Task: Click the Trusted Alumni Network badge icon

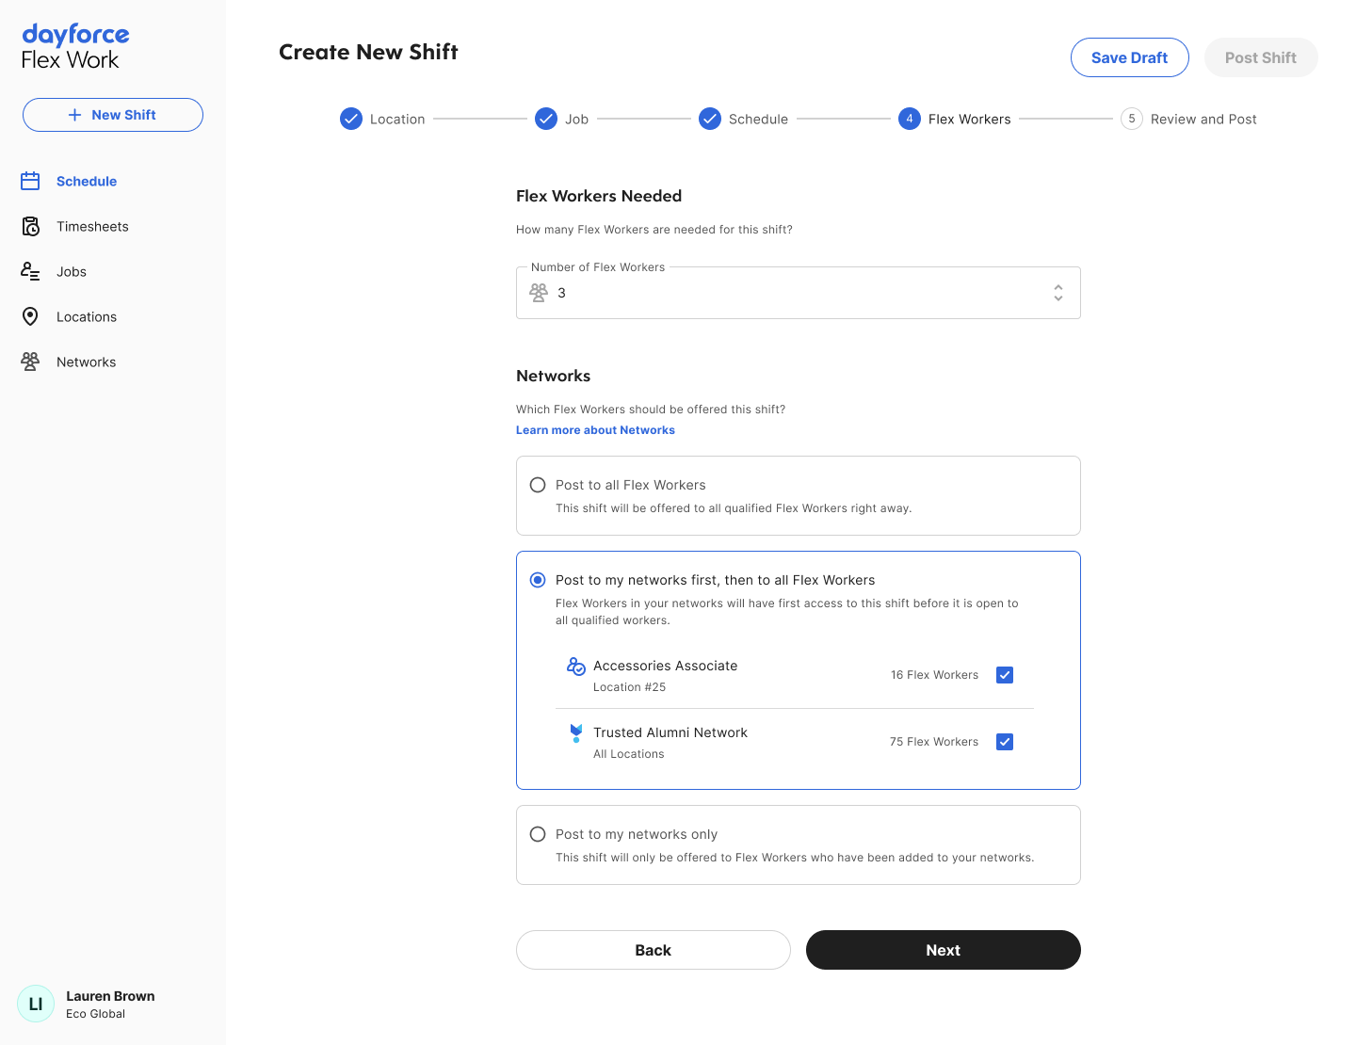Action: pyautogui.click(x=576, y=732)
